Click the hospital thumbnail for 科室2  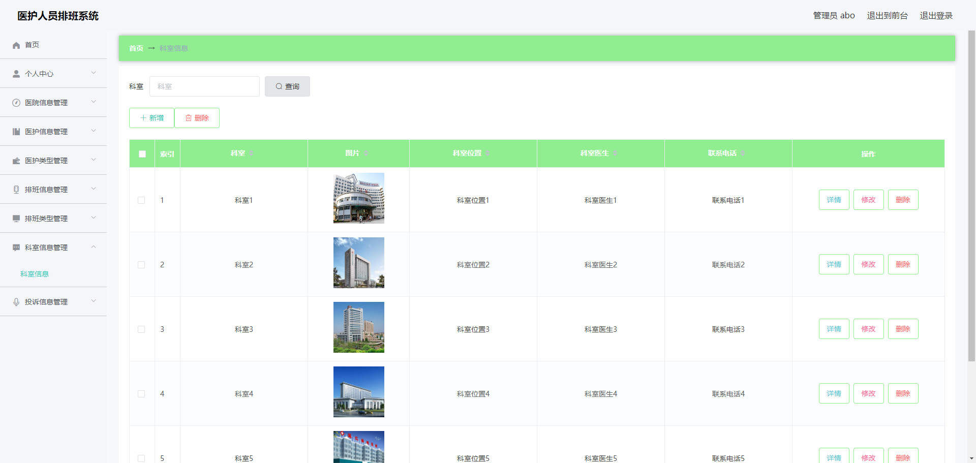tap(359, 263)
